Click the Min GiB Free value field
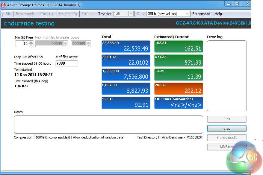 (x=22, y=44)
